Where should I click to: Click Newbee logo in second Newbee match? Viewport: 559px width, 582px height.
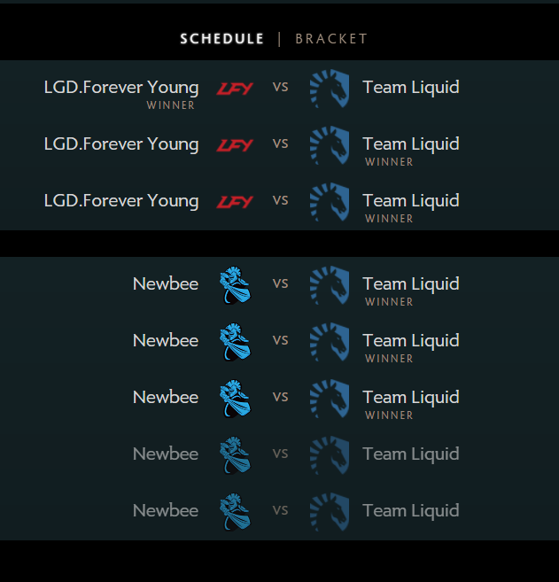pos(236,342)
